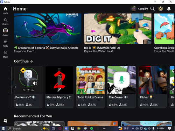
Task: Open the Podiums VC game thumbnail
Action: tap(28, 80)
